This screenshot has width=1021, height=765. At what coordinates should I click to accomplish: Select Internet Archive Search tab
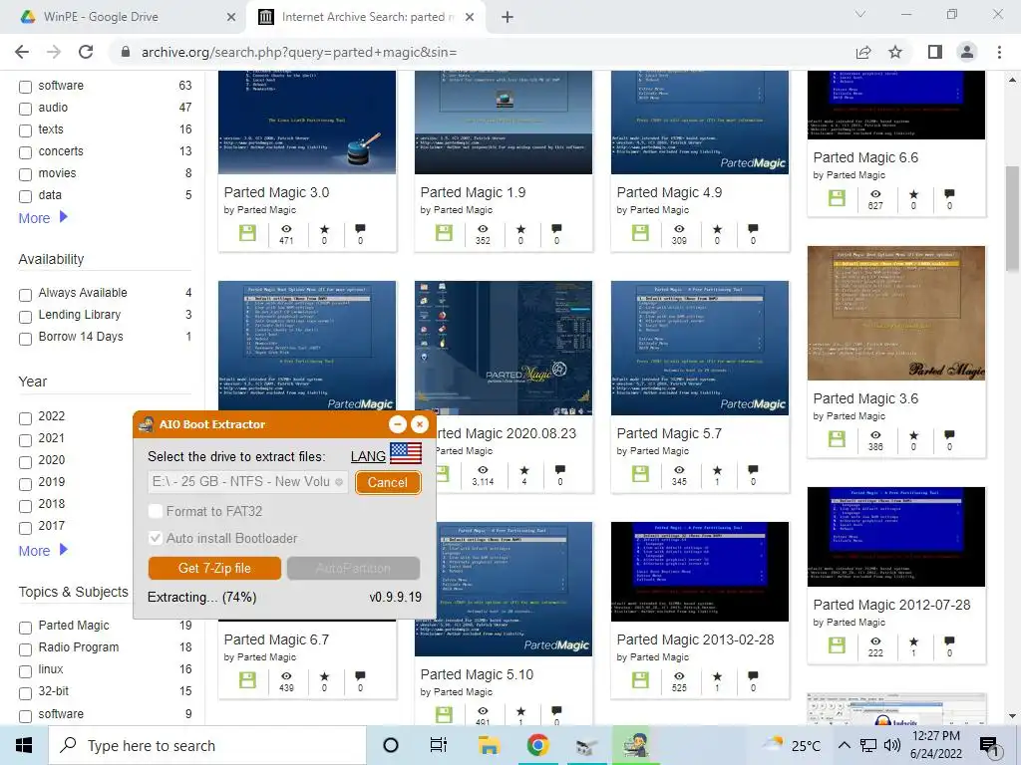coord(365,17)
